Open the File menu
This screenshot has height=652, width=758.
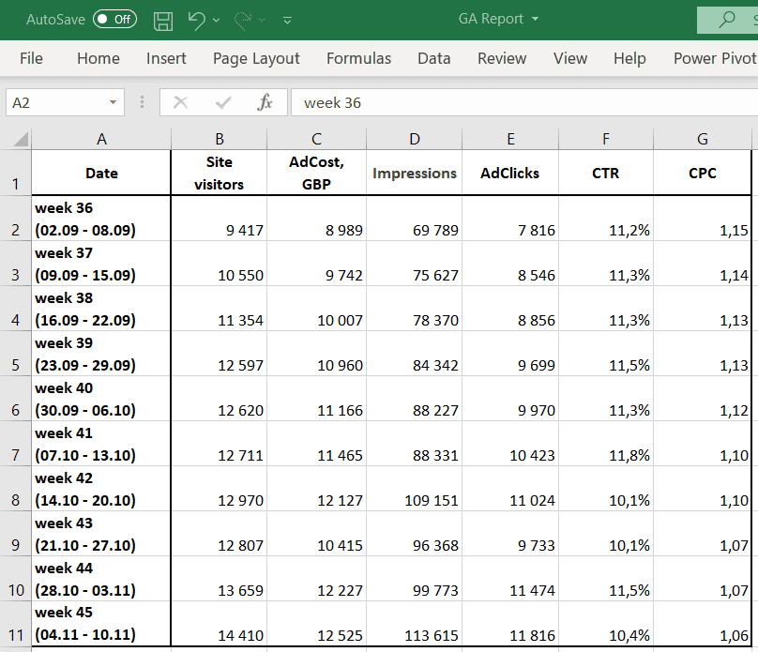click(31, 58)
